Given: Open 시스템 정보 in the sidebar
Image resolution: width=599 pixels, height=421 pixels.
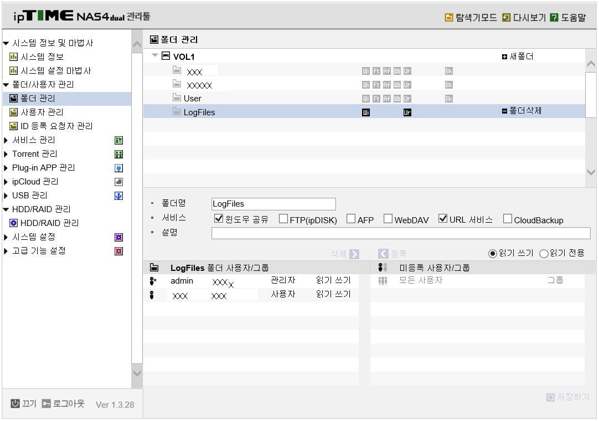Looking at the screenshot, I should (x=37, y=57).
